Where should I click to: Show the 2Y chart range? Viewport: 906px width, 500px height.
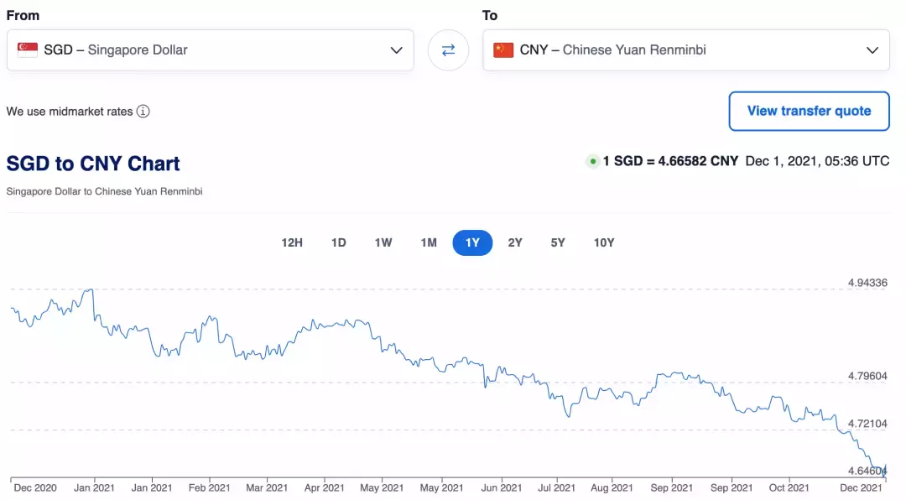pyautogui.click(x=515, y=243)
